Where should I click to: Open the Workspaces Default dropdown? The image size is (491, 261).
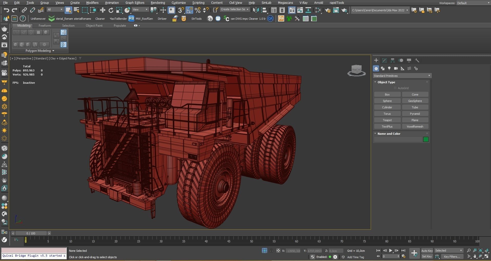click(473, 3)
